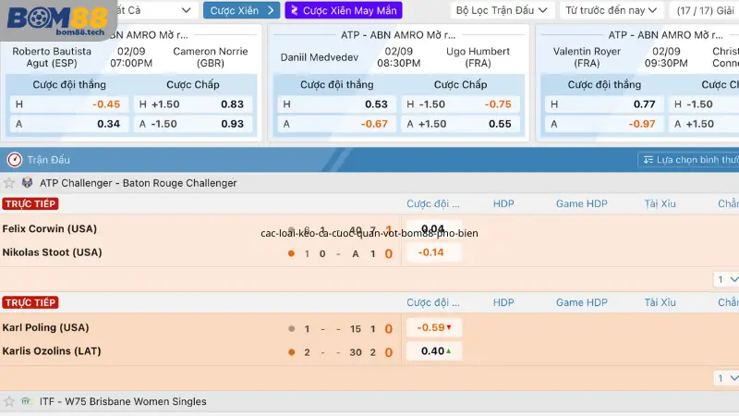The image size is (739, 416).
Task: Click the Game HDP header in Corwin match
Action: [582, 203]
